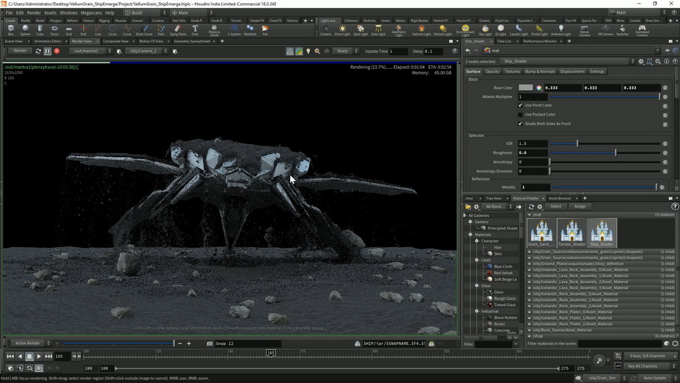This screenshot has height=383, width=680.
Task: Open the /out/mantra1 render node dropdown
Action: (x=90, y=51)
